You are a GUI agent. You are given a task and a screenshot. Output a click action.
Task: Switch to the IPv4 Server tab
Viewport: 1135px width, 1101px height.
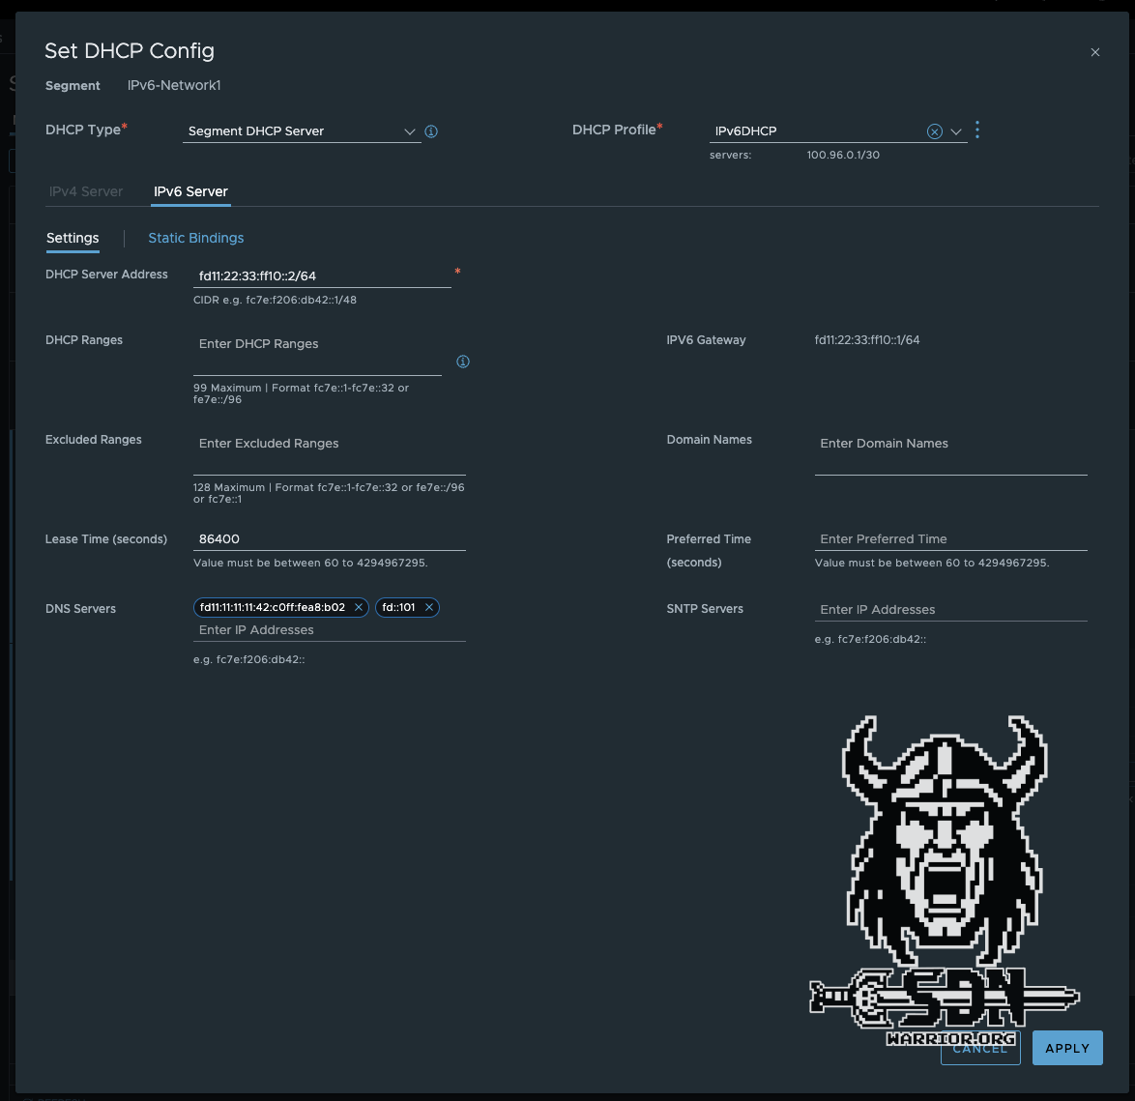(x=86, y=191)
